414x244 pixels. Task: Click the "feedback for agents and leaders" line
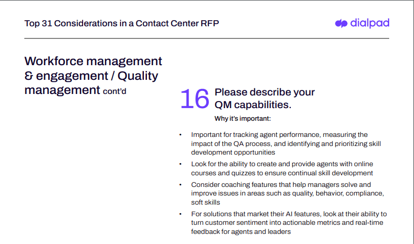tap(241, 231)
